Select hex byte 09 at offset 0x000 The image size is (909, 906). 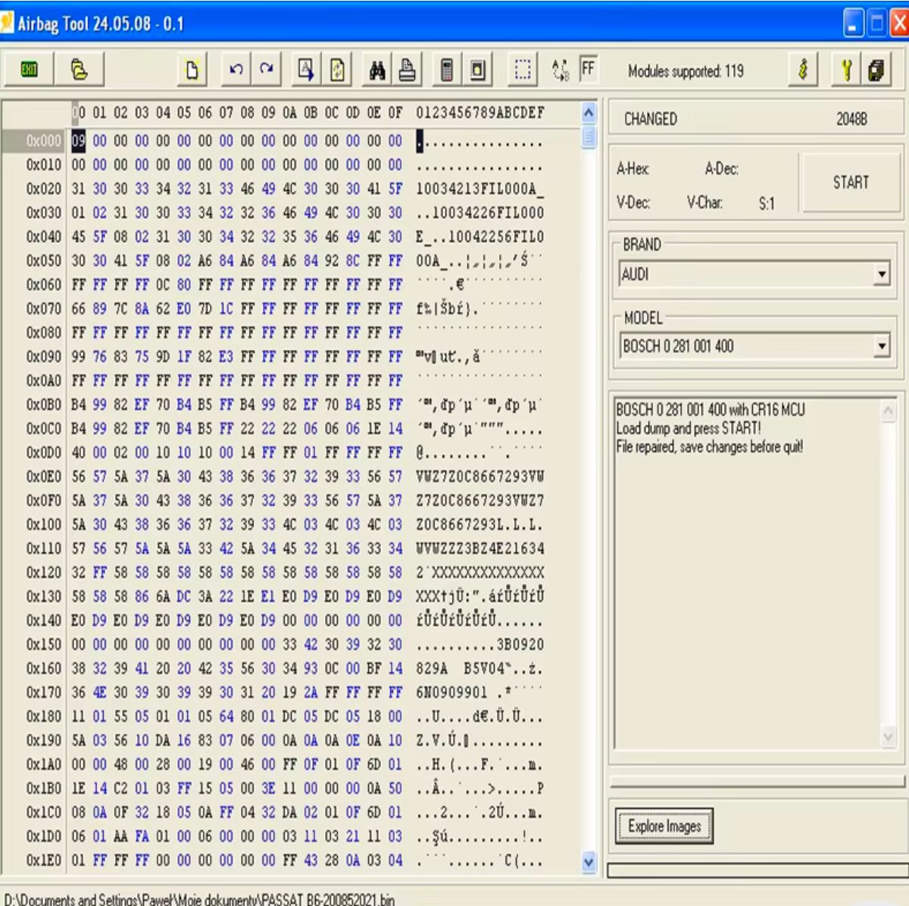click(79, 141)
